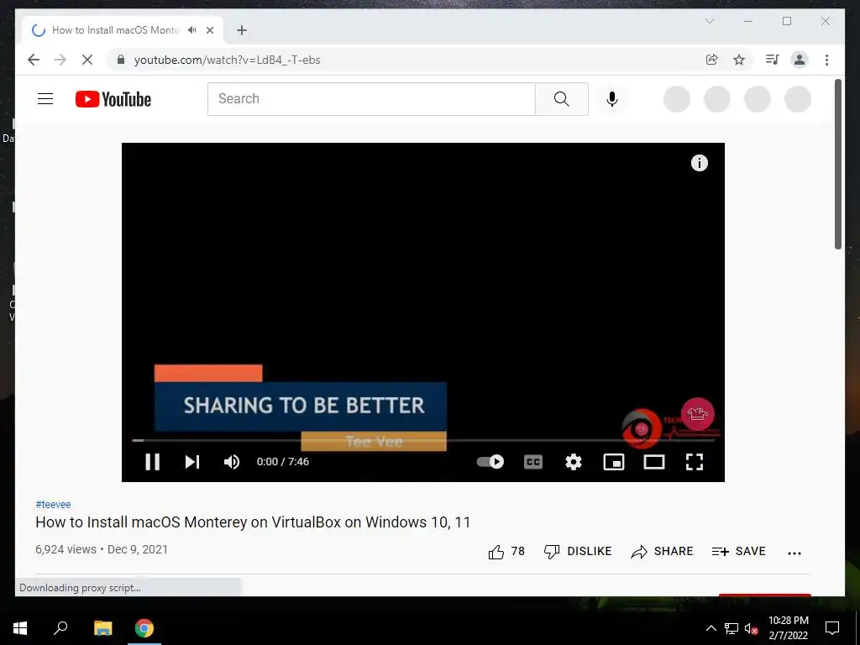This screenshot has height=645, width=860.
Task: Focus the YouTube search field
Action: pos(371,99)
